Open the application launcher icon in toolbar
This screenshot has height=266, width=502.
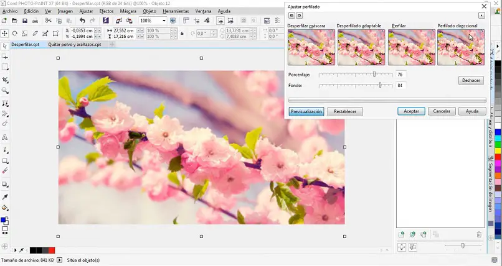[106, 21]
